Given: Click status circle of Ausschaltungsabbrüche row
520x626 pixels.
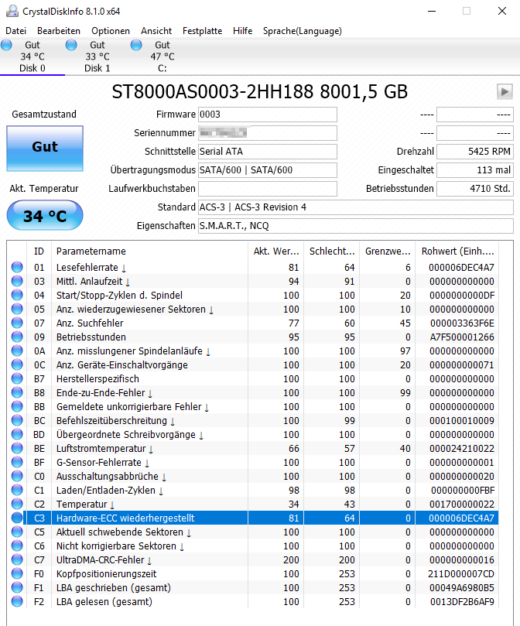Looking at the screenshot, I should [x=17, y=477].
